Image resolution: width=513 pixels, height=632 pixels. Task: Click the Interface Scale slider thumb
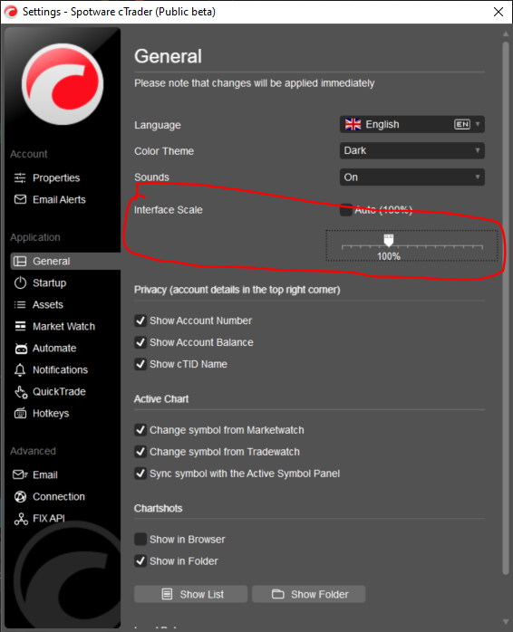pyautogui.click(x=388, y=240)
